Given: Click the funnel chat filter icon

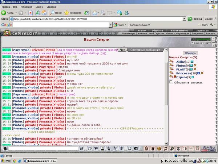Looking at the screenshot, I should pyautogui.click(x=96, y=149).
